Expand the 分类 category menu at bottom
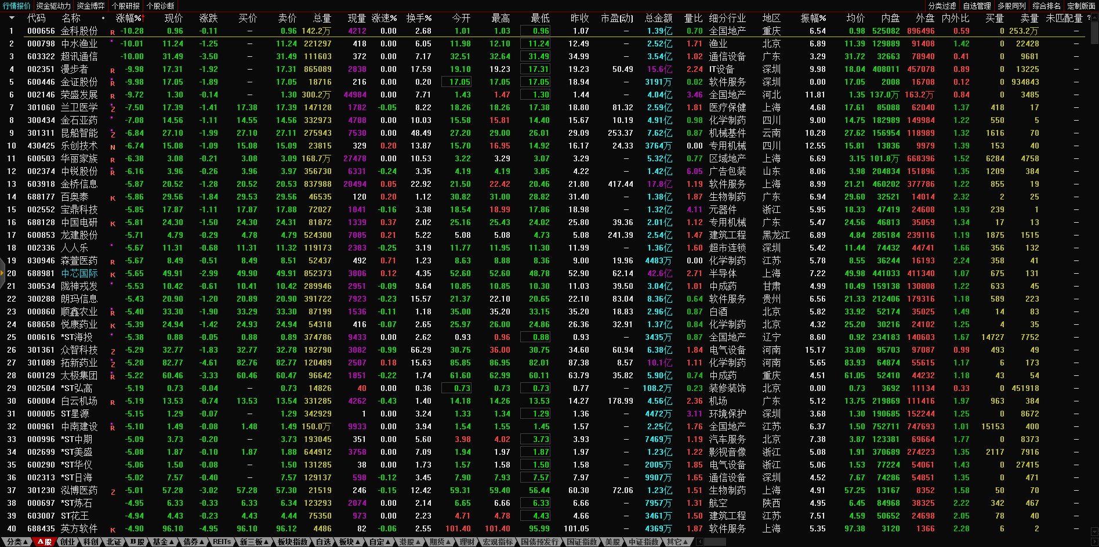This screenshot has width=1099, height=547. [x=17, y=542]
